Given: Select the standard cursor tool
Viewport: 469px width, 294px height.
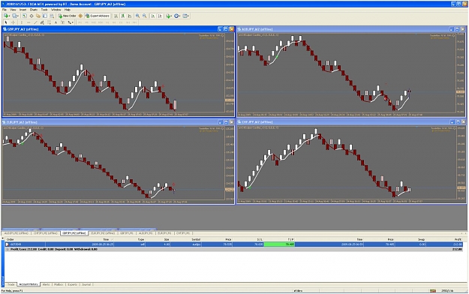Looking at the screenshot, I should coord(6,22).
